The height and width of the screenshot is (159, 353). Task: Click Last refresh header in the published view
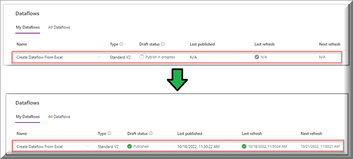coord(252,134)
